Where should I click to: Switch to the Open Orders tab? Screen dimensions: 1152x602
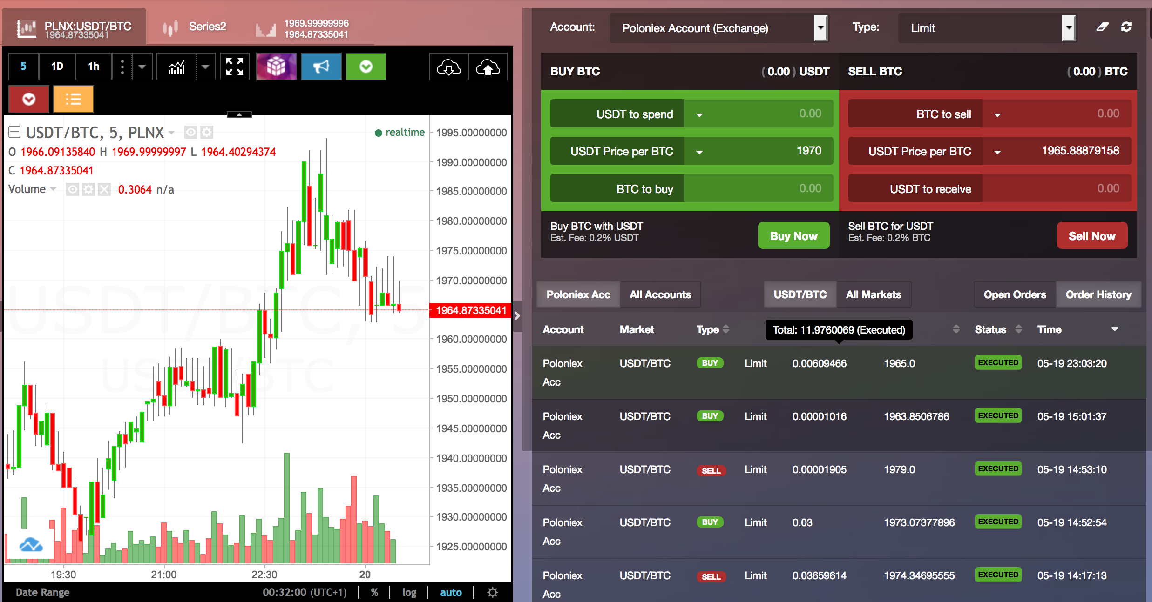coord(1015,294)
